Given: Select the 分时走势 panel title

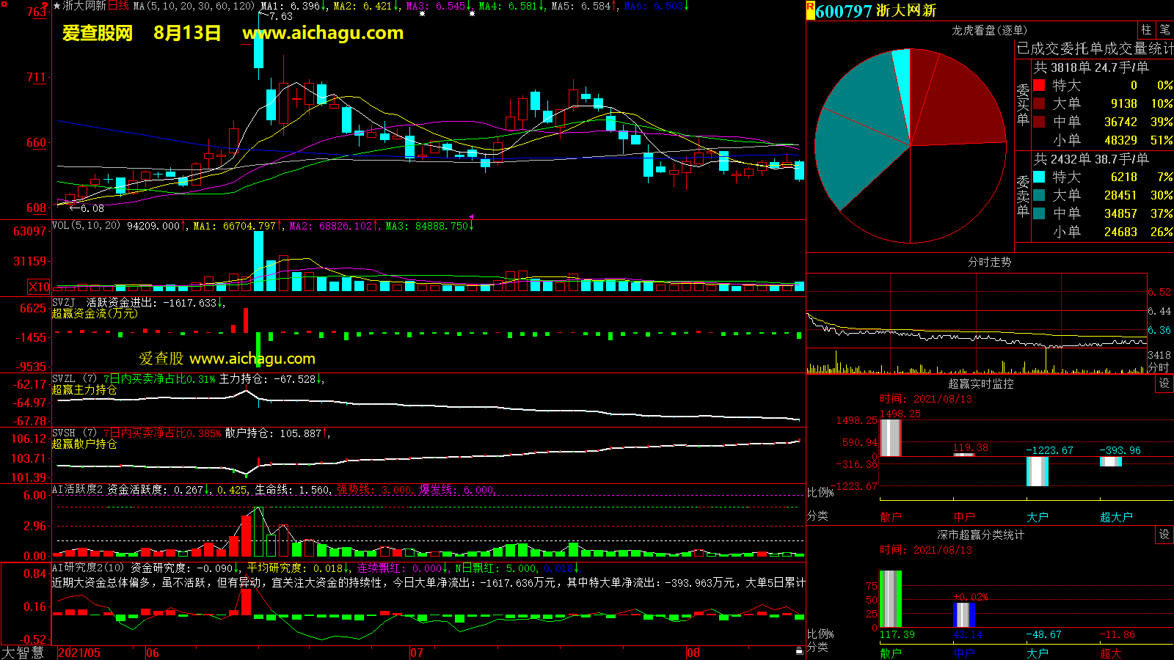Looking at the screenshot, I should (x=989, y=262).
